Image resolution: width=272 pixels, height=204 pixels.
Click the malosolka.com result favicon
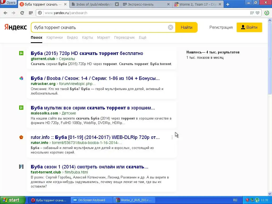pyautogui.click(x=21, y=108)
